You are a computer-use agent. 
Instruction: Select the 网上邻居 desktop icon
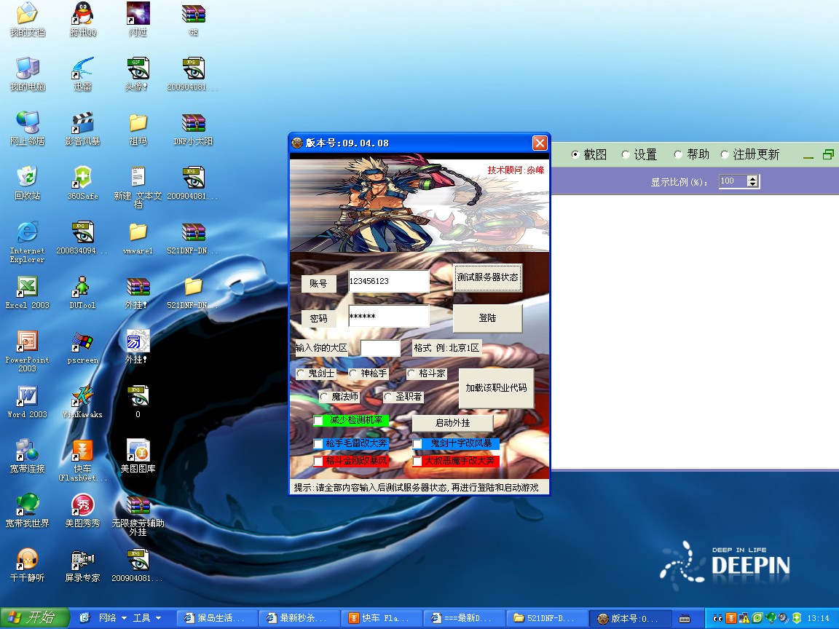tap(27, 128)
